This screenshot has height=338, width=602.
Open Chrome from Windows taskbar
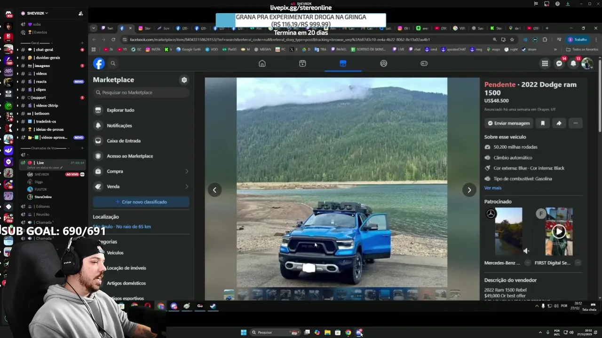(x=348, y=332)
